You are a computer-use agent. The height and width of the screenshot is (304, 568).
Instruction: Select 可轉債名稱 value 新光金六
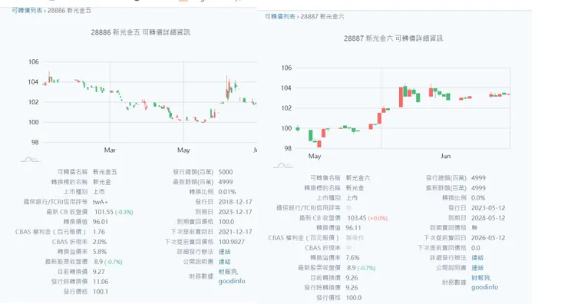[x=358, y=178]
